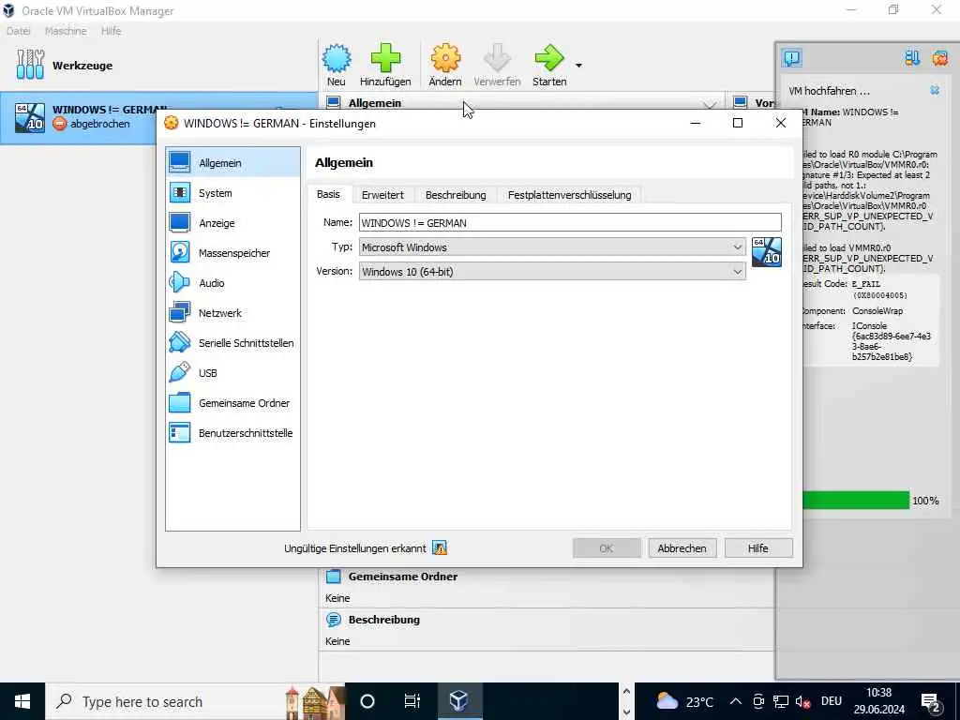The width and height of the screenshot is (960, 720).
Task: Click the invalid settings warning icon
Action: (x=440, y=547)
